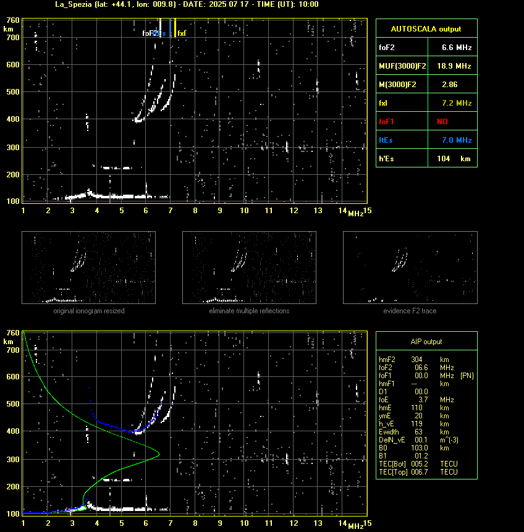Click the AIP output header
The width and height of the screenshot is (524, 532).
click(426, 342)
